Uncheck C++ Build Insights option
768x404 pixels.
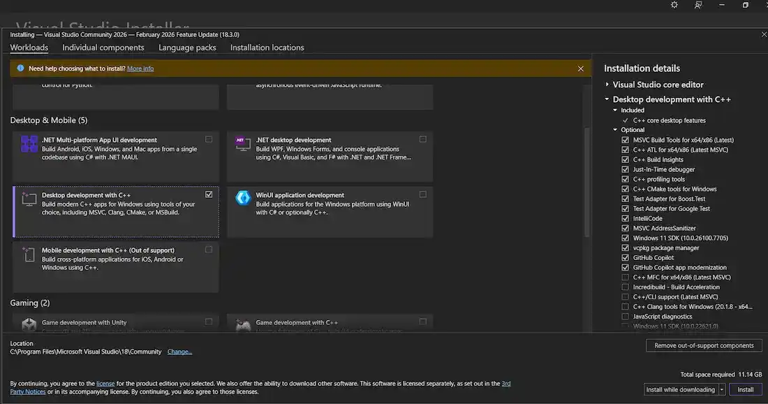pos(625,159)
